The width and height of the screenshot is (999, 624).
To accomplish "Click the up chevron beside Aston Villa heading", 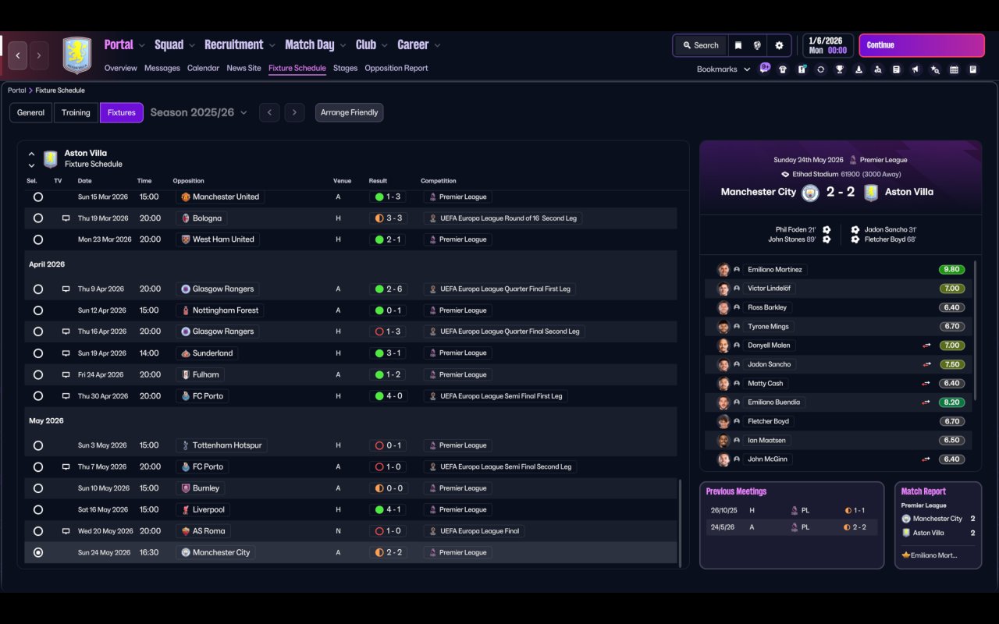I will point(31,154).
